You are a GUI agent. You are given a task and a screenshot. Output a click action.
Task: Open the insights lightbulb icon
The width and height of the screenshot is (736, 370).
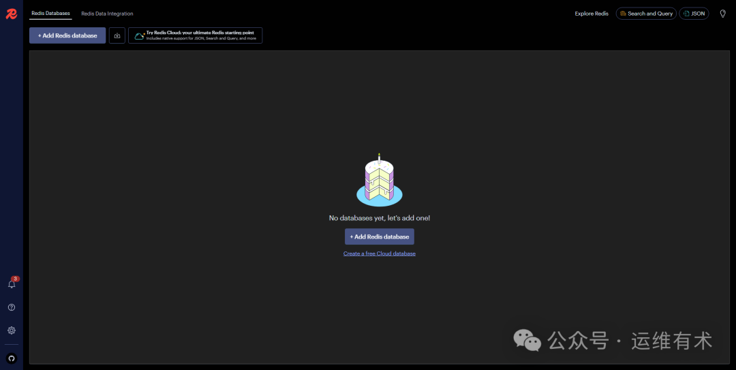click(x=723, y=14)
